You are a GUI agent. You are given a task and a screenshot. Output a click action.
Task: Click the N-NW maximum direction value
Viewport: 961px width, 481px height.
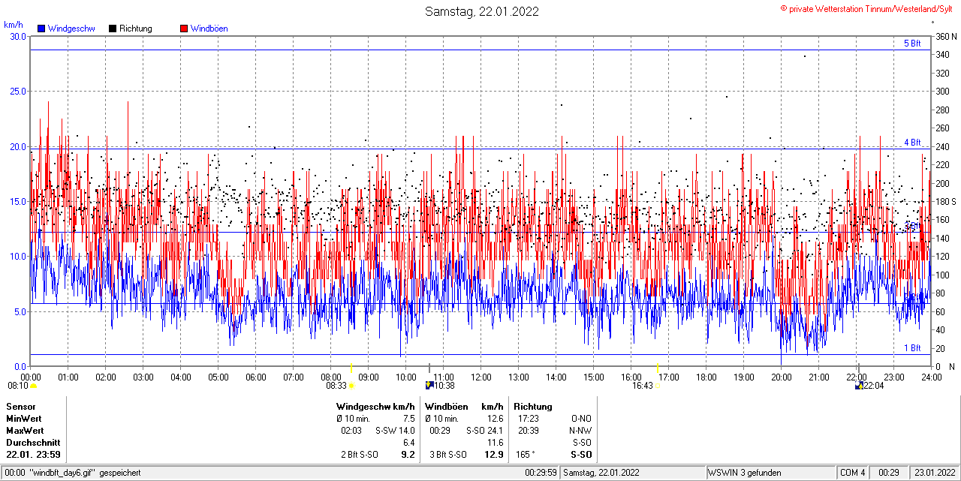(580, 430)
